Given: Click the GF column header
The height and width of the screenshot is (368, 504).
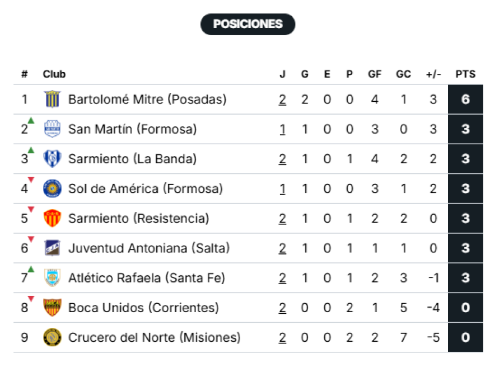Looking at the screenshot, I should point(375,74).
